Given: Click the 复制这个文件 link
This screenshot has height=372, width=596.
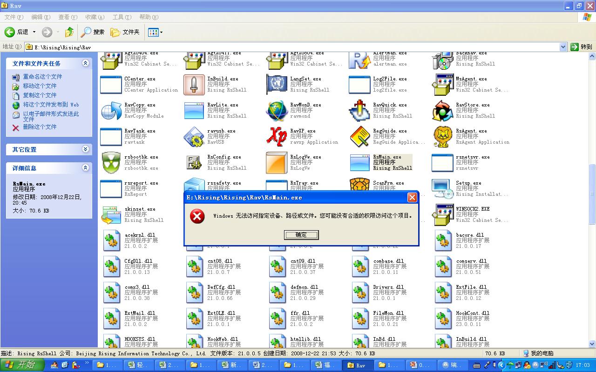Looking at the screenshot, I should coord(40,95).
